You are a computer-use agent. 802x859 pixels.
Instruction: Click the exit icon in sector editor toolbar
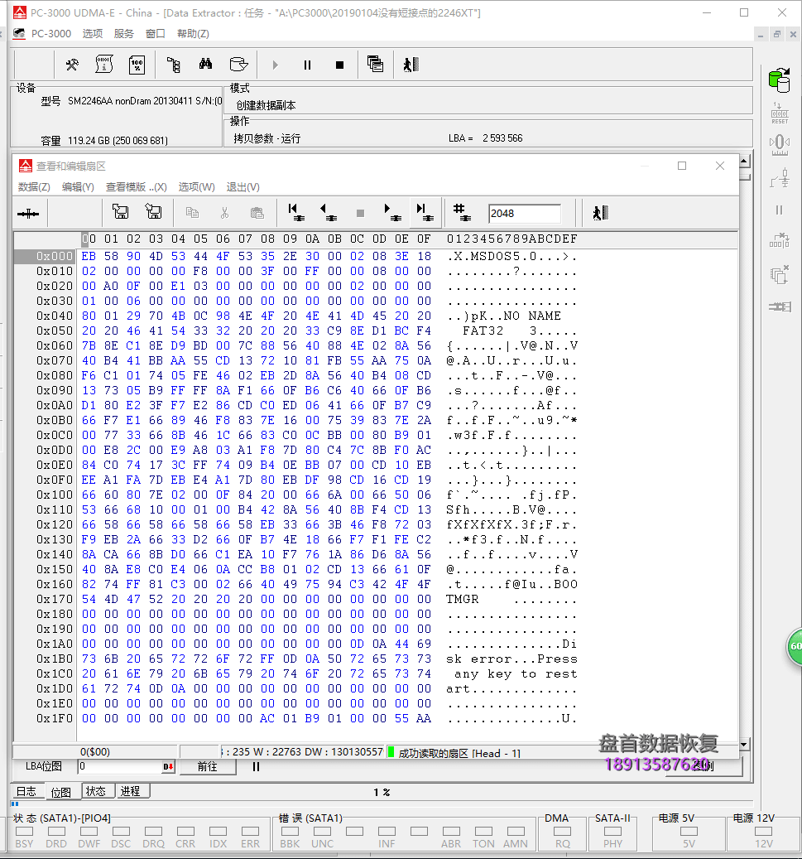[x=601, y=213]
